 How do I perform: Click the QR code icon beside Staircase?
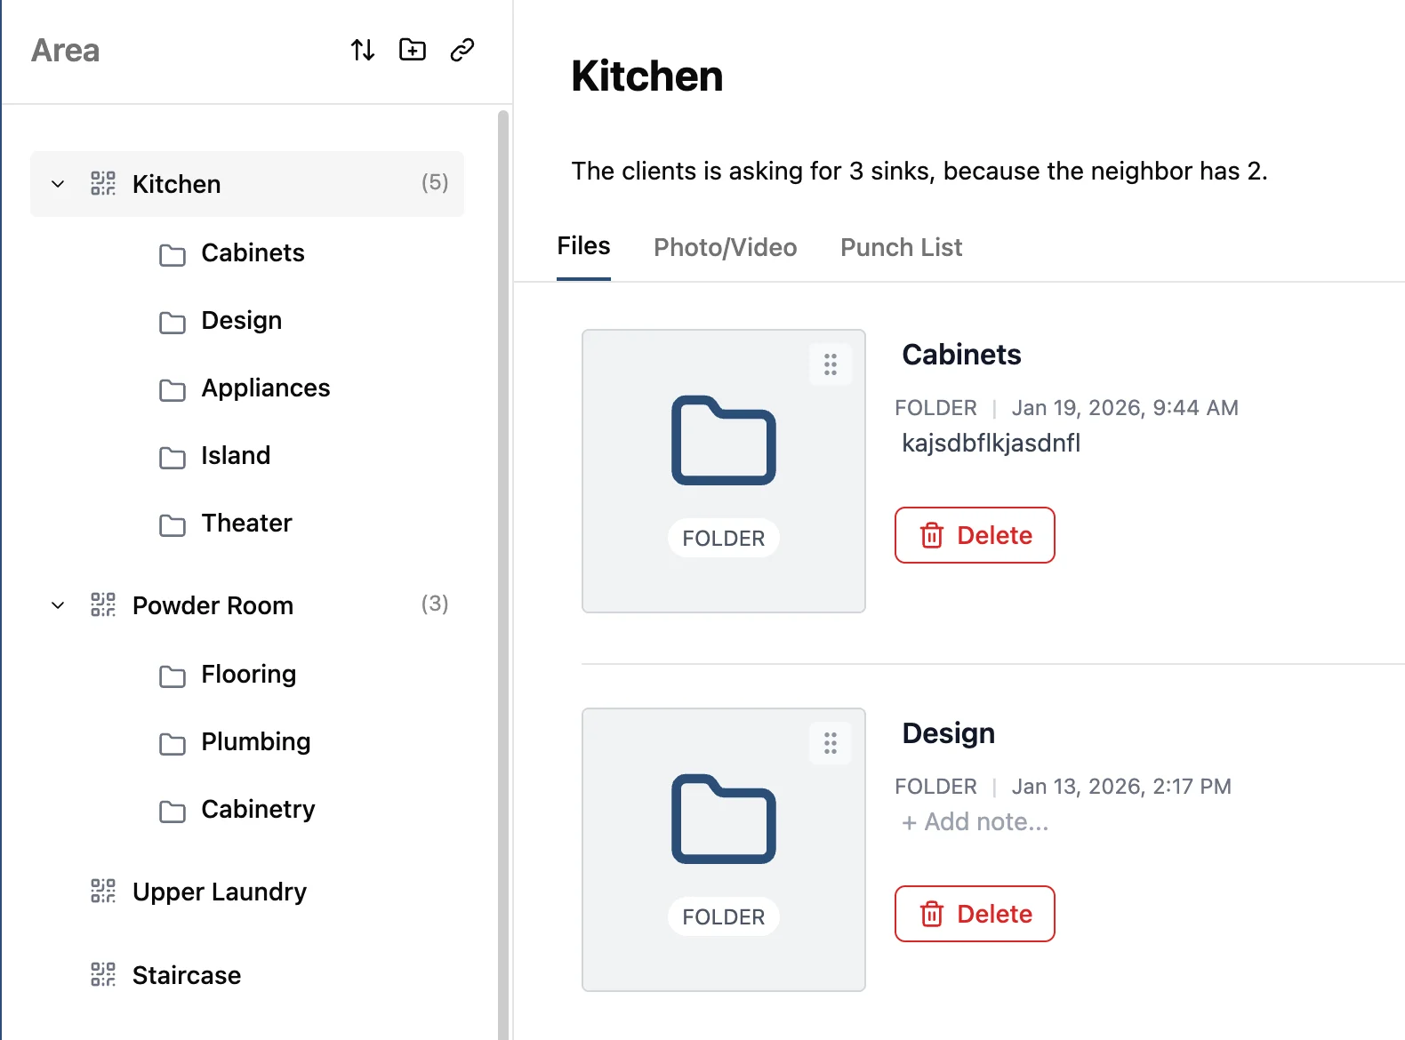pos(103,975)
